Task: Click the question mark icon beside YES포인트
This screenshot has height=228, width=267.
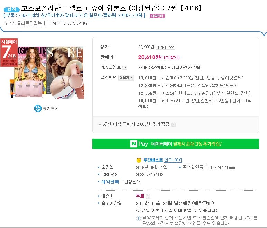Action: tap(125, 68)
